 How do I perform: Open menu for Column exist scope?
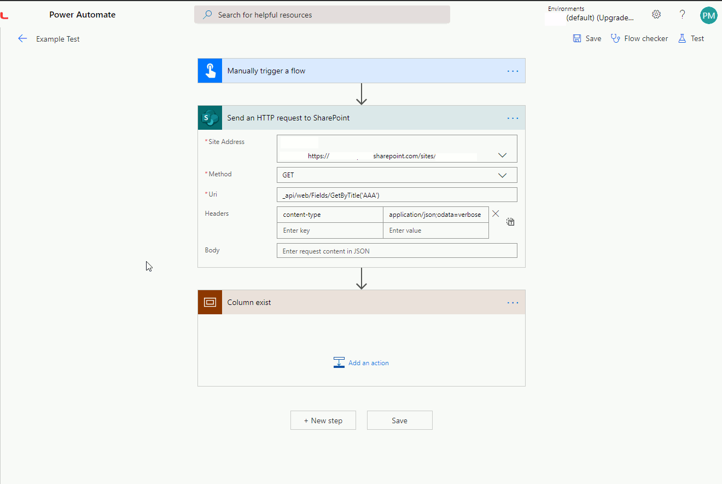[513, 302]
